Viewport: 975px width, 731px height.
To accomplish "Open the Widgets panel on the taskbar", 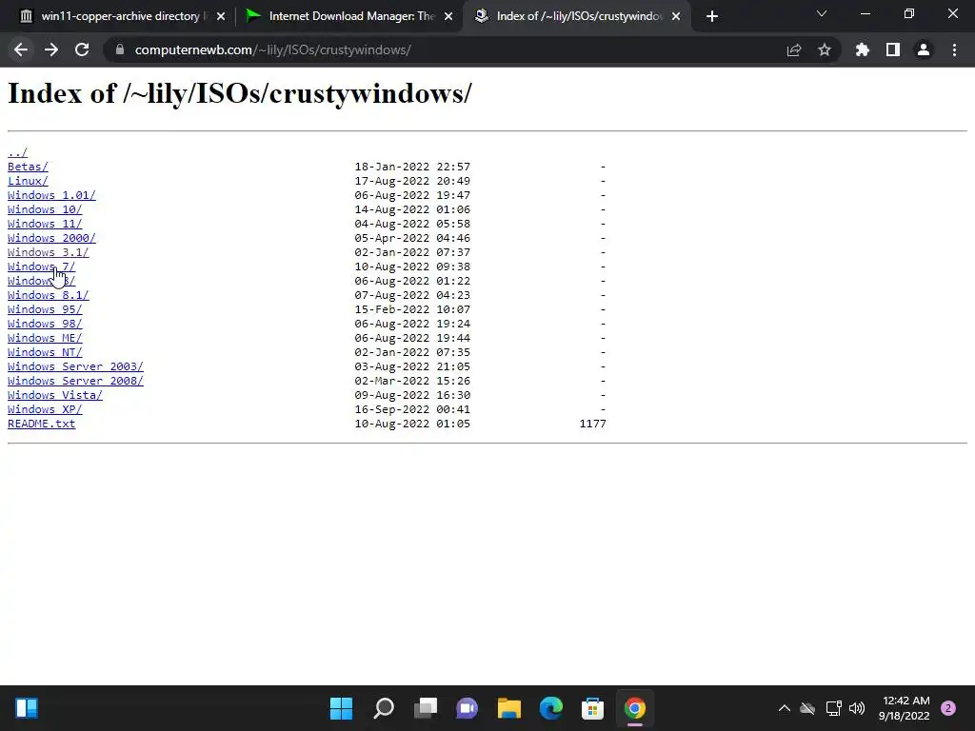I will (x=27, y=708).
